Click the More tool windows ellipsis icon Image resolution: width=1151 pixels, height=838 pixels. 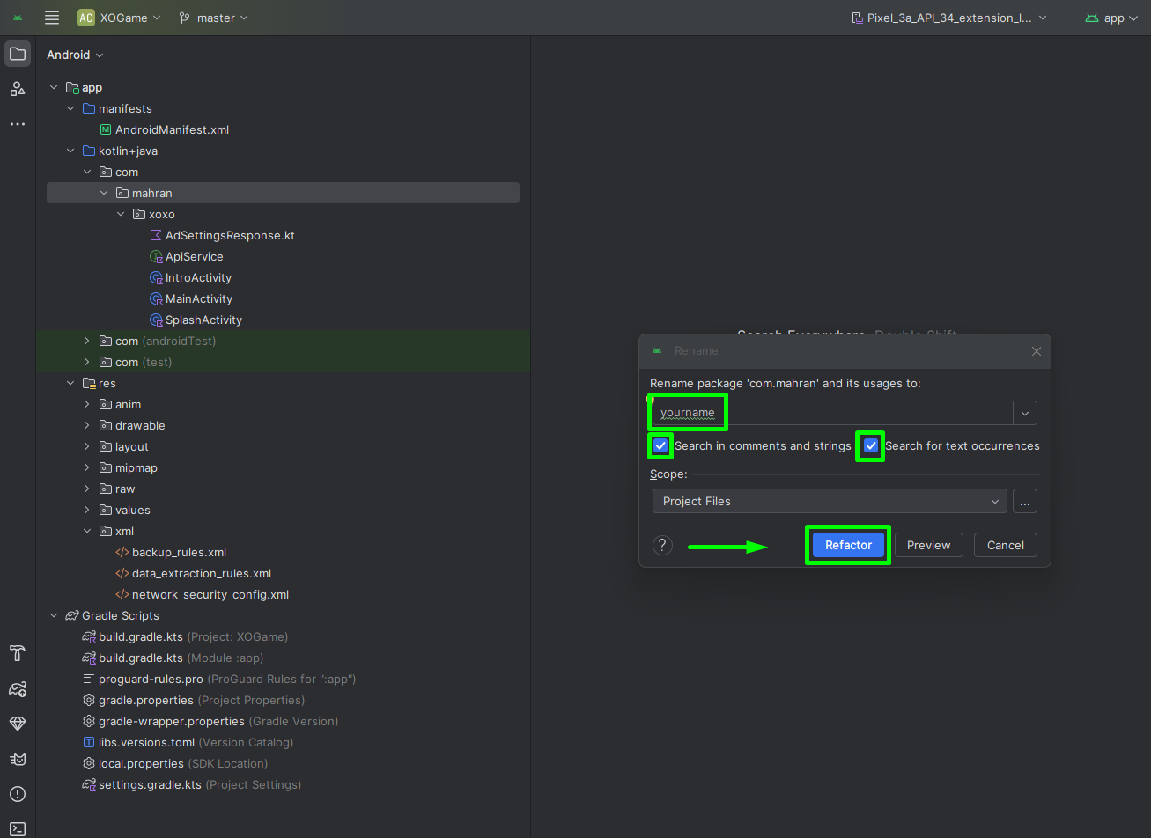point(18,124)
